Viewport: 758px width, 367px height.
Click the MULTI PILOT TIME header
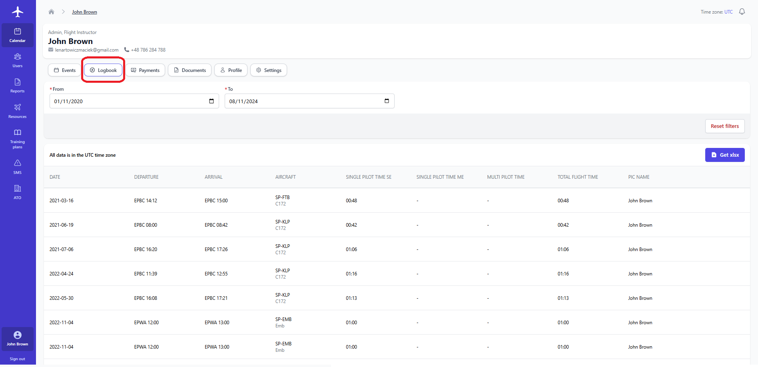coord(506,177)
